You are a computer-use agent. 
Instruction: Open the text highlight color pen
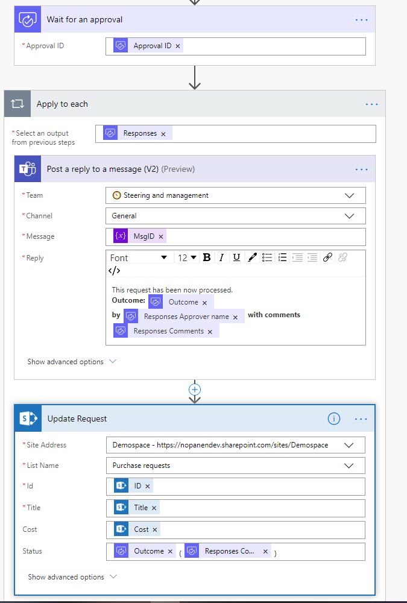click(x=252, y=257)
